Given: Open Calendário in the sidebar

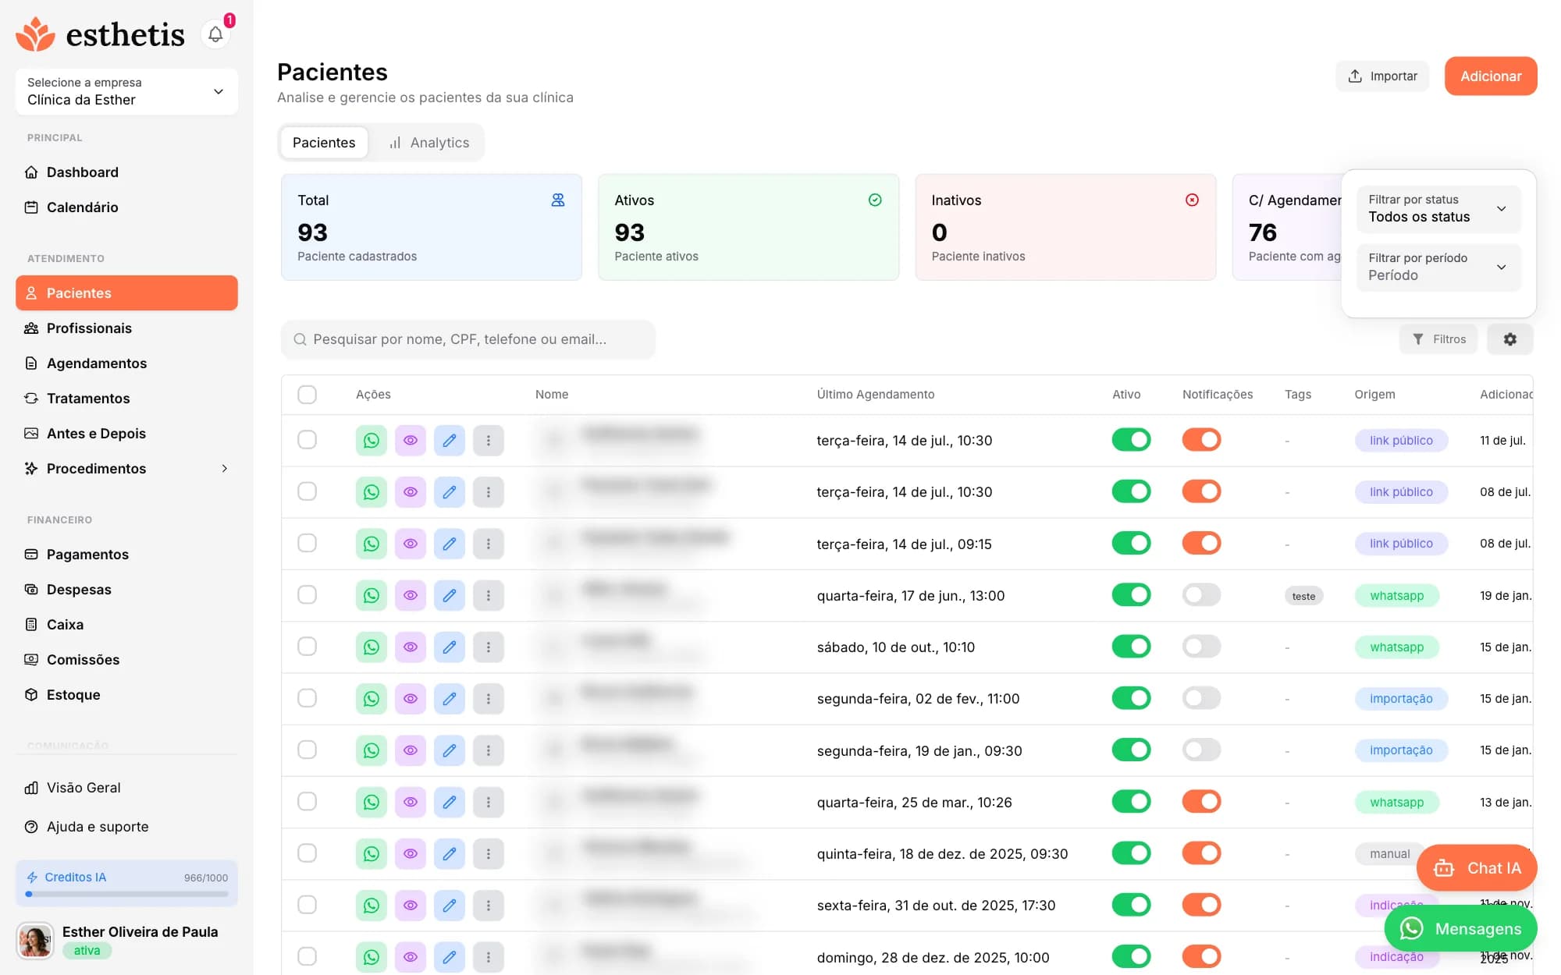Looking at the screenshot, I should [126, 207].
